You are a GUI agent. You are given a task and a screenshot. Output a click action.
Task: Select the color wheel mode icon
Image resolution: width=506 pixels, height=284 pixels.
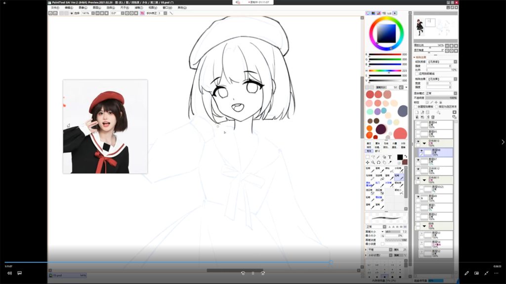[368, 13]
